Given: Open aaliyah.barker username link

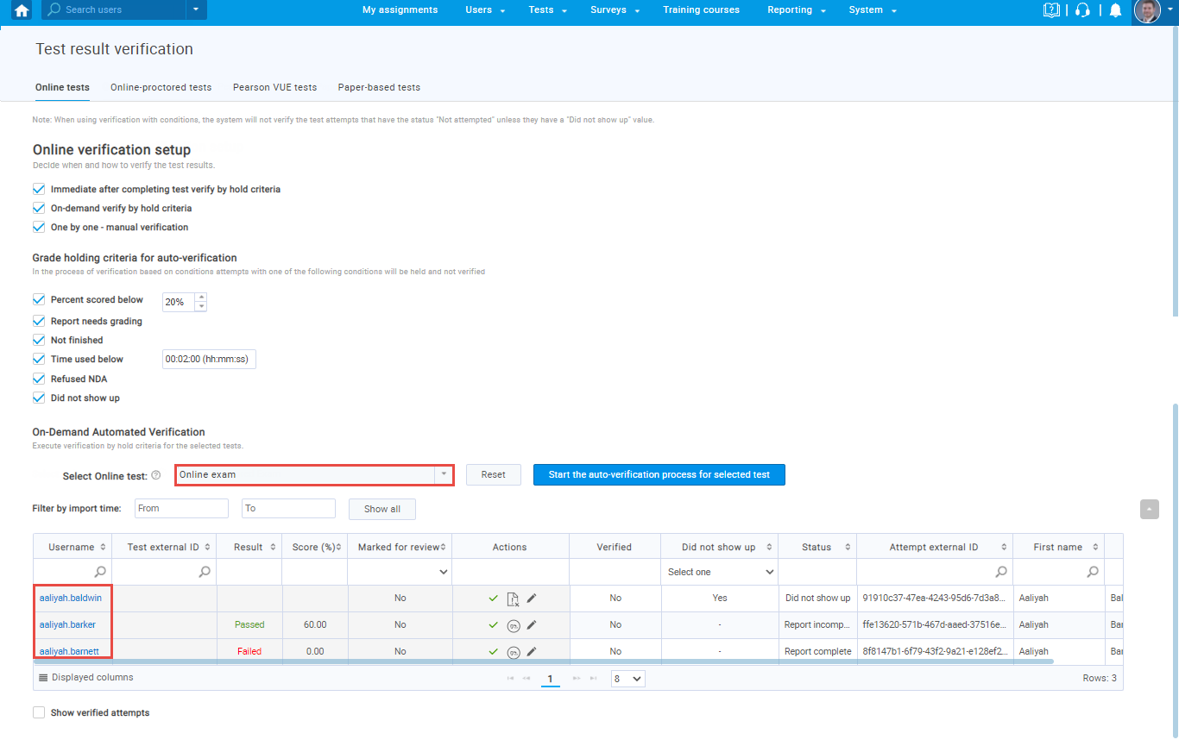Looking at the screenshot, I should pyautogui.click(x=67, y=624).
